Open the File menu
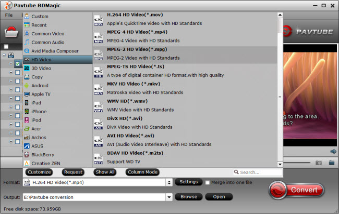339x214 pixels. [x=9, y=15]
